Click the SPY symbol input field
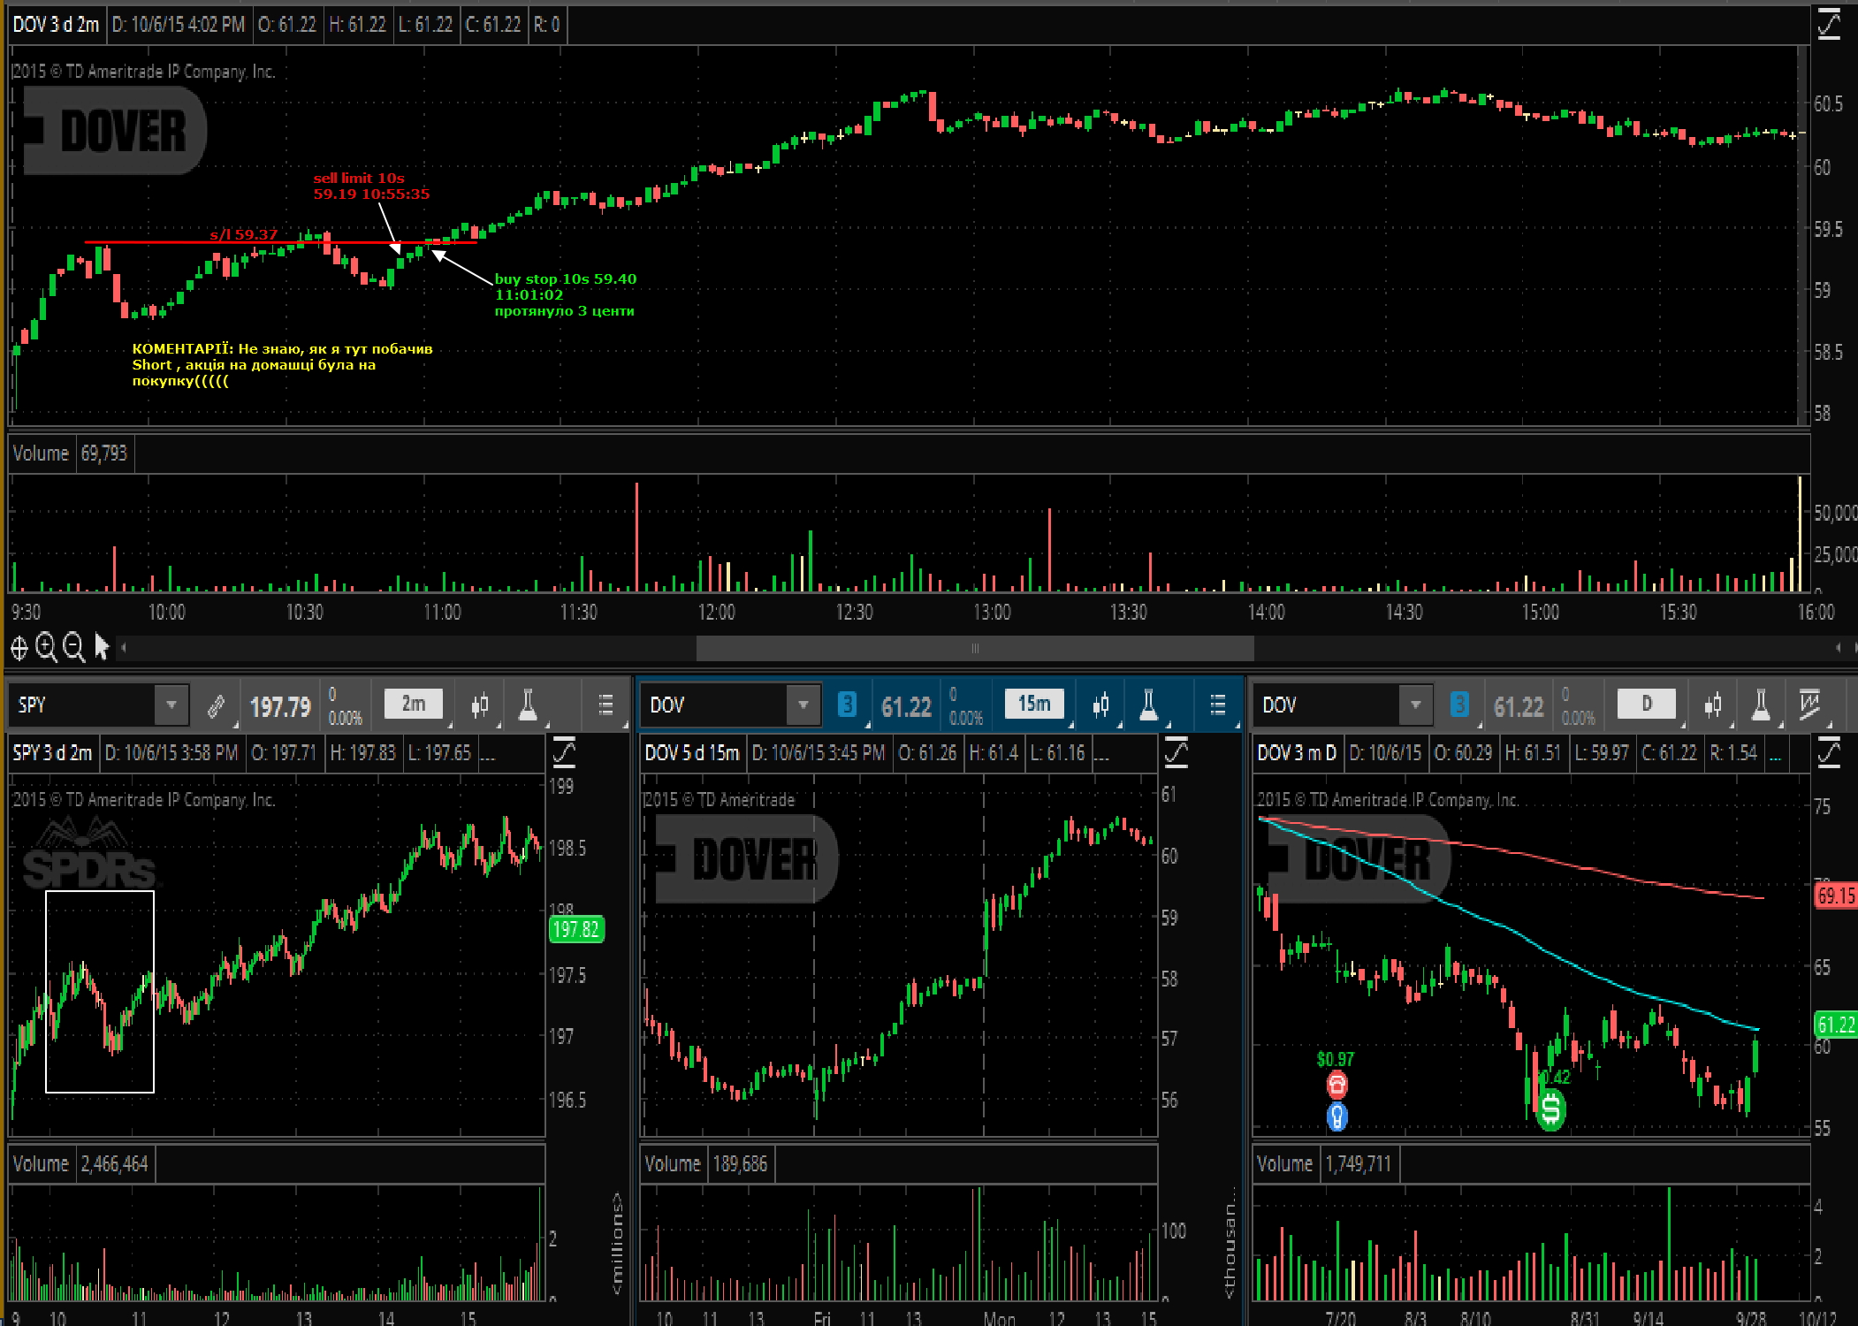The image size is (1858, 1326). (x=83, y=705)
